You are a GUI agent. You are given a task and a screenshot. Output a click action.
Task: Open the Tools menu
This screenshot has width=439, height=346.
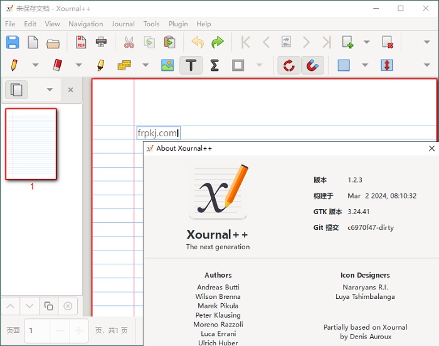click(x=152, y=24)
